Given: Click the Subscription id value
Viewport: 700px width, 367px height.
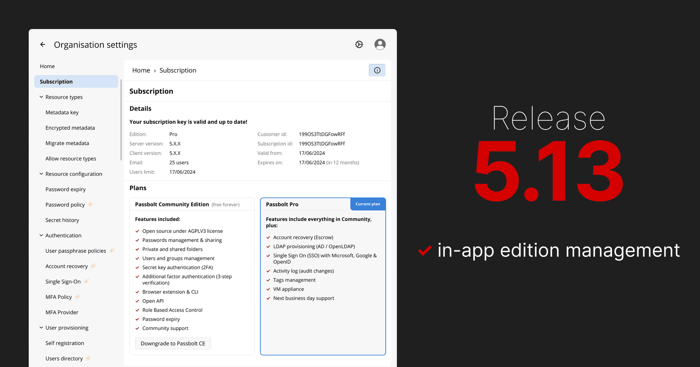Looking at the screenshot, I should [322, 143].
